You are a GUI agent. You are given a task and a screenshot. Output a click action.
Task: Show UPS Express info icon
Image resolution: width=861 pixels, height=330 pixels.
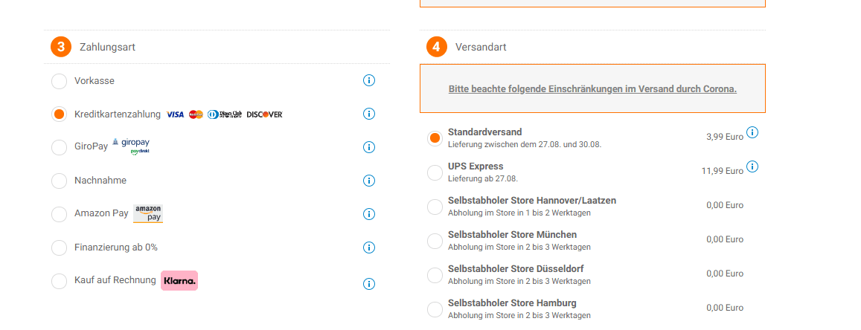(752, 166)
